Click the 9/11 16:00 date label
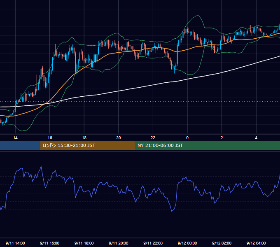280x247 pixels. [x=50, y=243]
